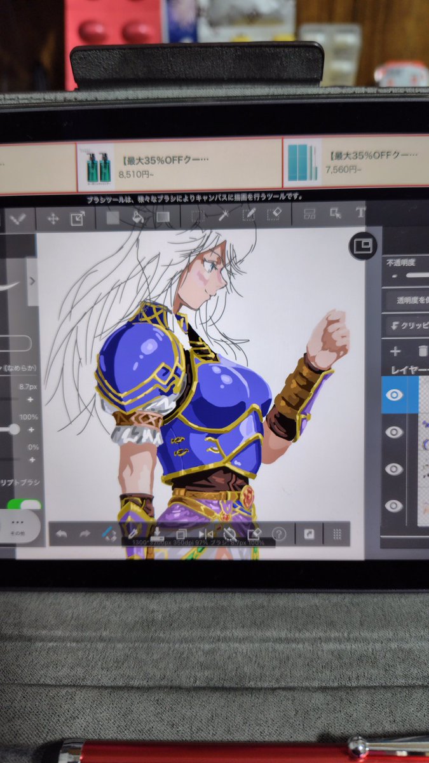Select the Selection Pen tool
The height and width of the screenshot is (763, 429).
[x=249, y=215]
